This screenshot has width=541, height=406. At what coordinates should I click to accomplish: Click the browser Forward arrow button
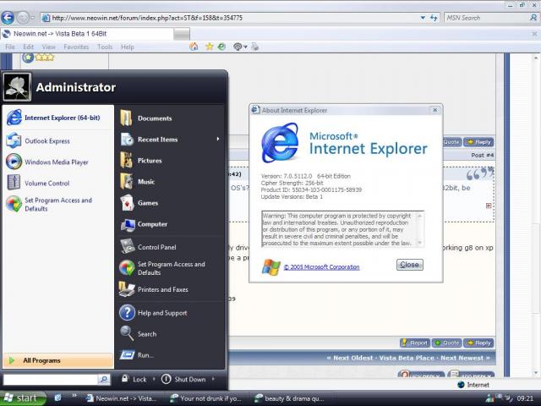(23, 18)
